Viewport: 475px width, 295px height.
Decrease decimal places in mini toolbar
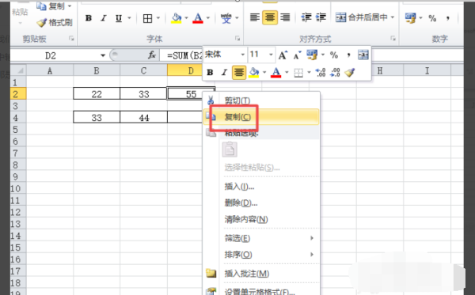[336, 73]
